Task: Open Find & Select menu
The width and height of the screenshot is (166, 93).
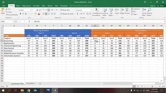Action: 149,12
